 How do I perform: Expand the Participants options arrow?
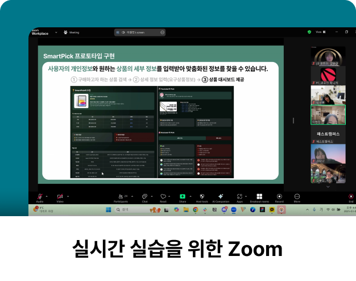pyautogui.click(x=132, y=196)
